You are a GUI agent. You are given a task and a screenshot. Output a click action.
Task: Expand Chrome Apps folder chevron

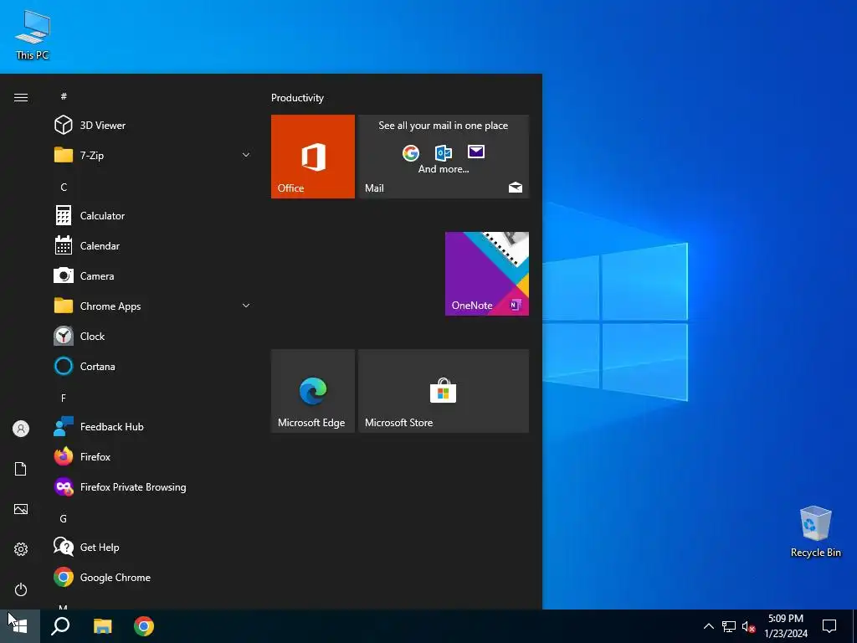(x=246, y=306)
